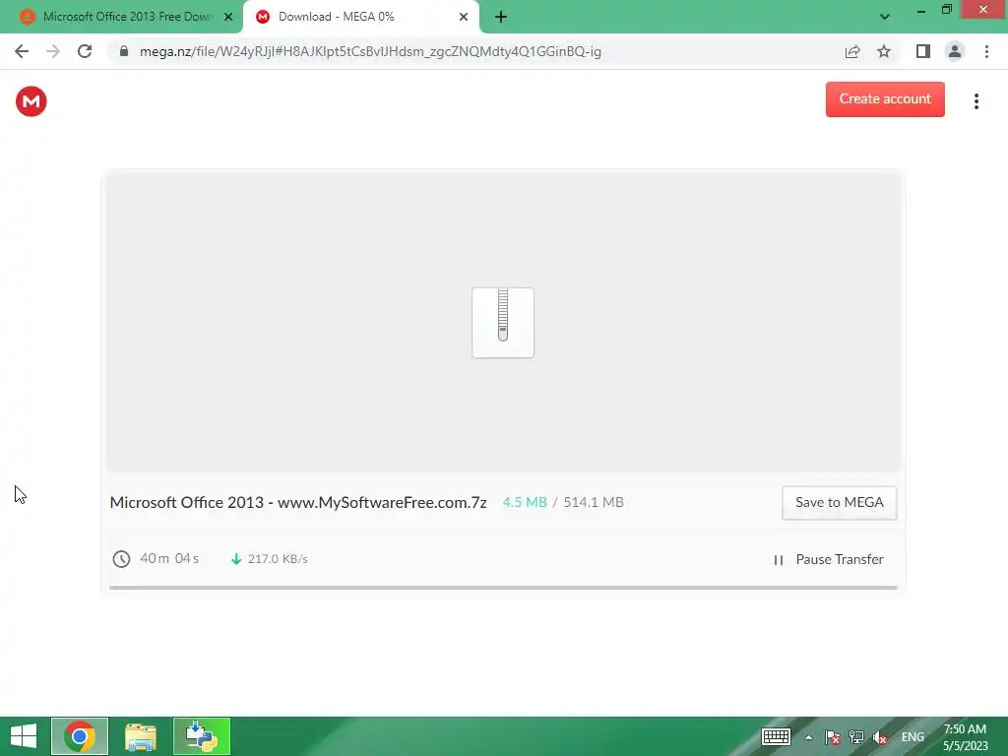Bookmark this page with star icon

click(x=884, y=51)
